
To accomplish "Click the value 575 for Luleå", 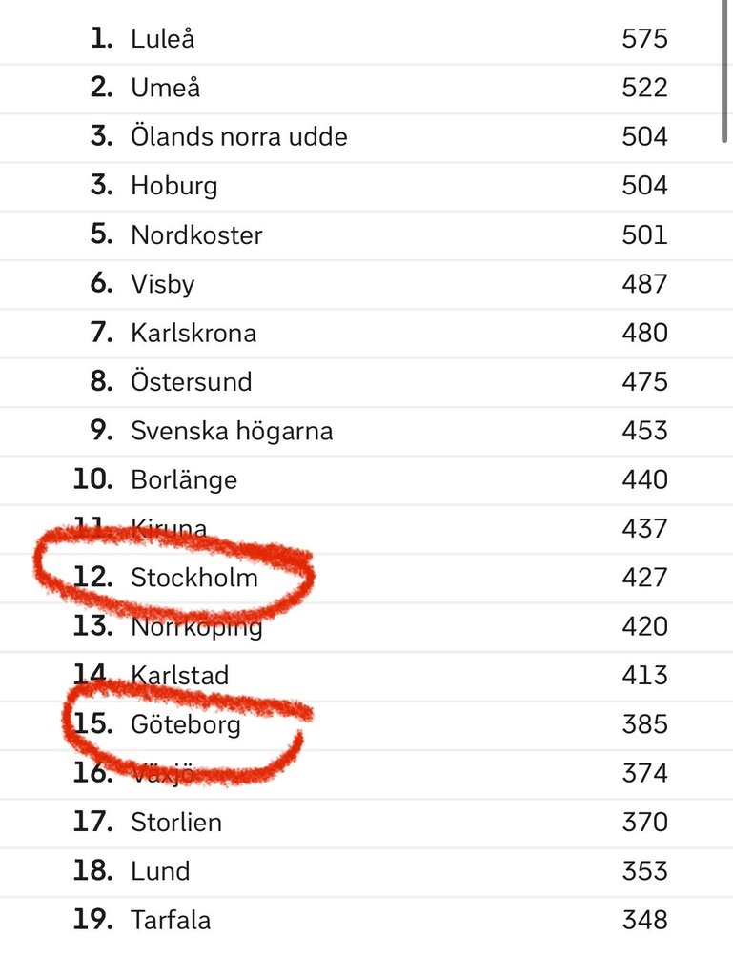I will 644,38.
